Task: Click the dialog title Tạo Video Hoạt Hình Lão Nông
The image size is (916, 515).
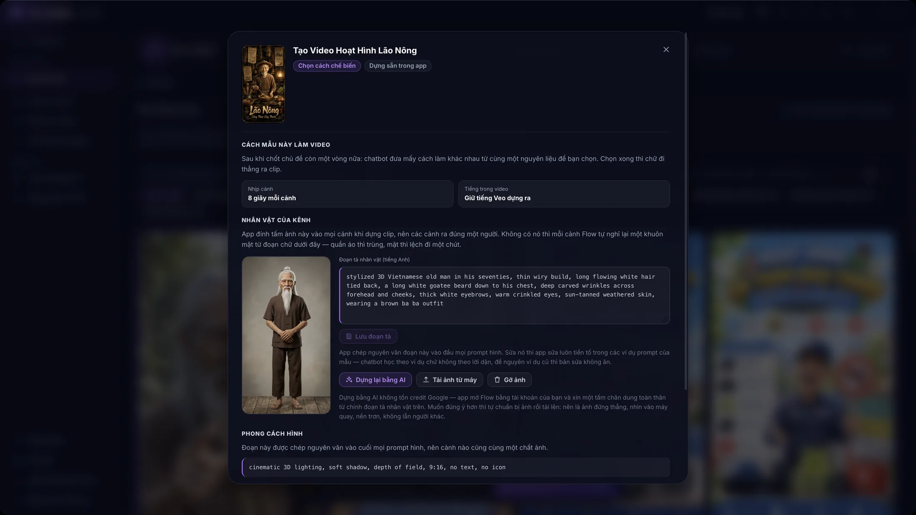Action: tap(355, 51)
